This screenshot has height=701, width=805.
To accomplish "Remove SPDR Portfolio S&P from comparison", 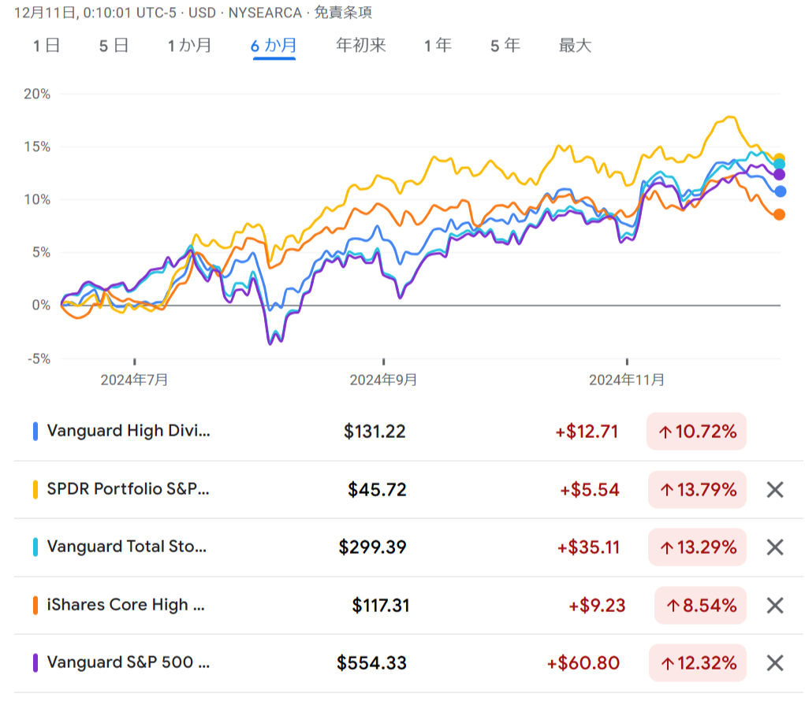I will click(x=775, y=490).
